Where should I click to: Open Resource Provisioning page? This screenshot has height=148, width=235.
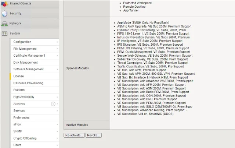(x=28, y=83)
